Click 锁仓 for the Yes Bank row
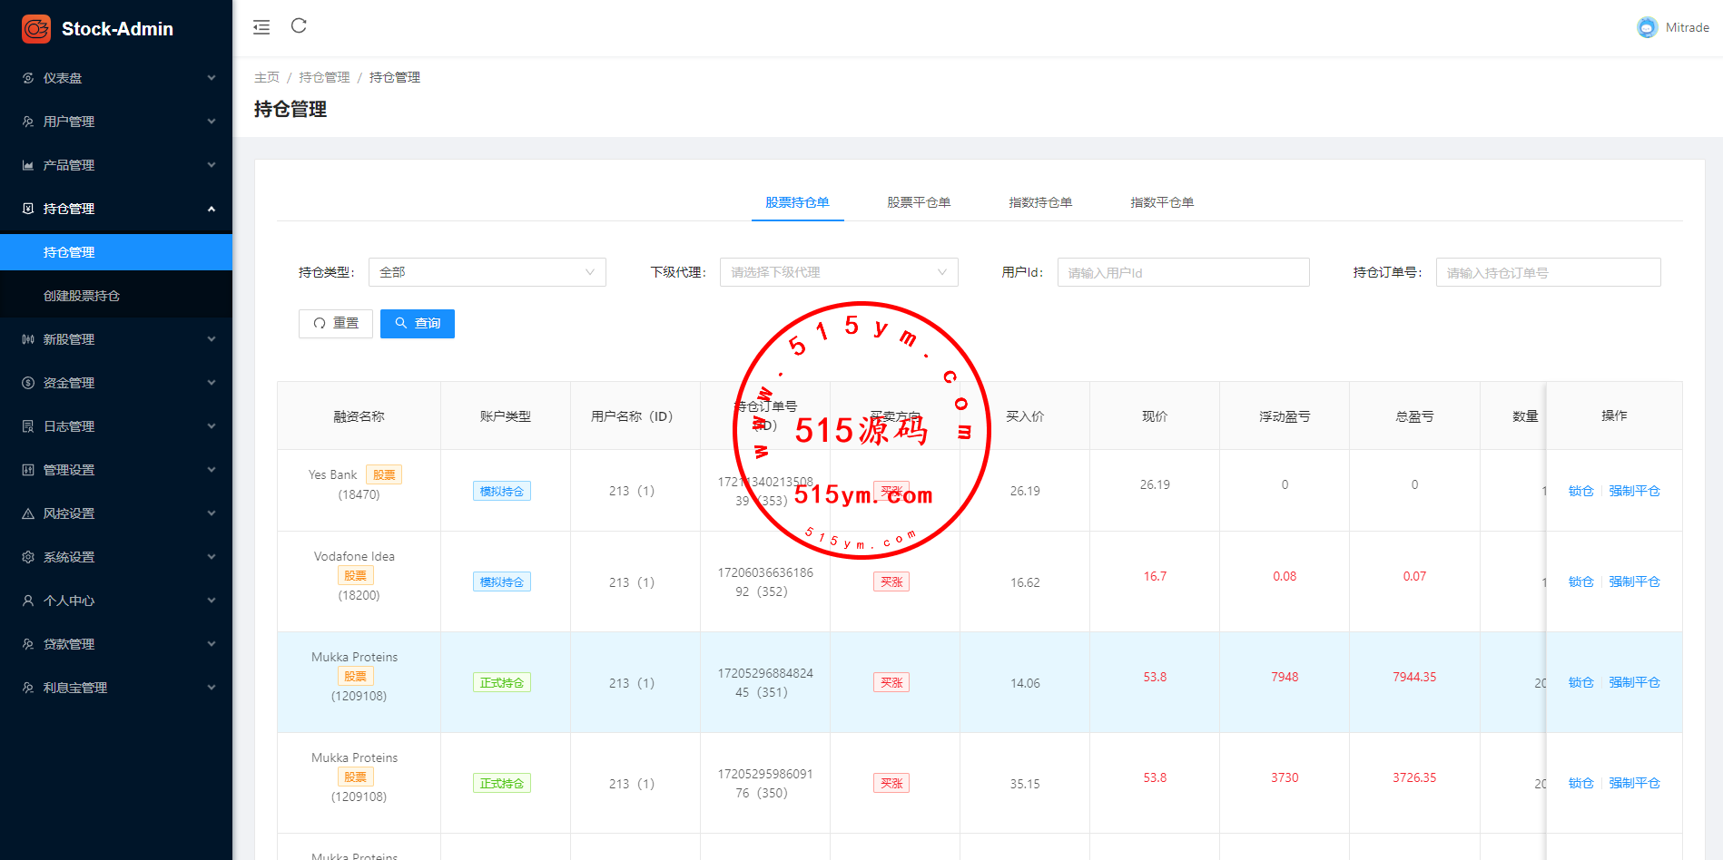The width and height of the screenshot is (1723, 860). coord(1580,491)
